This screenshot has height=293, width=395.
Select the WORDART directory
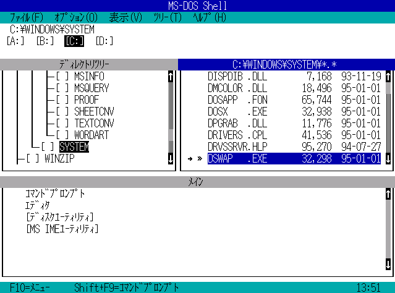(91, 135)
